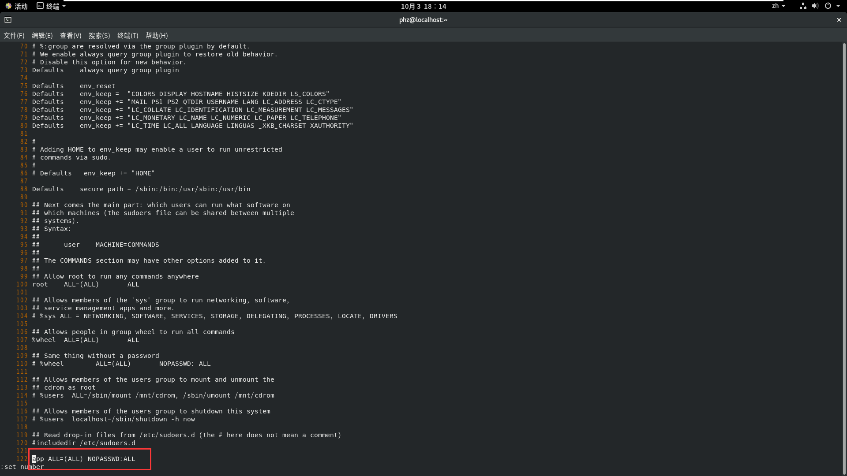Click the power icon in system tray
Image resolution: width=847 pixels, height=476 pixels.
(828, 6)
